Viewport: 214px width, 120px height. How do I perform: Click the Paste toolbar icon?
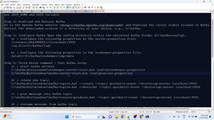pyautogui.click(x=29, y=7)
